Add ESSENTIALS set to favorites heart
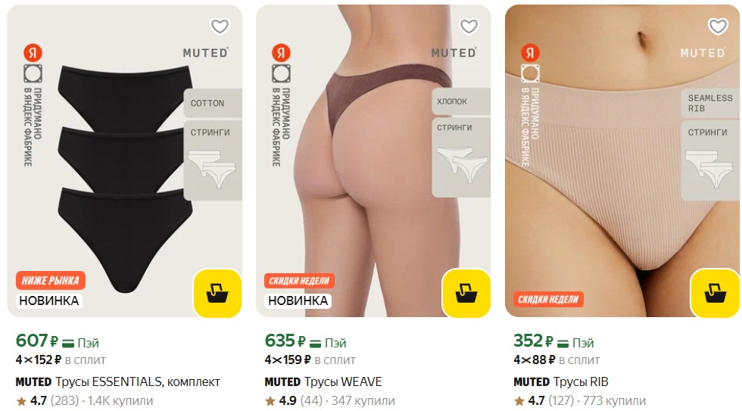Screen dimensions: 742x411 (220, 26)
